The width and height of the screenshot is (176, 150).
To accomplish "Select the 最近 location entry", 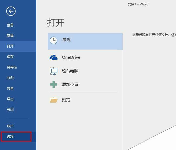I will click(x=85, y=41).
